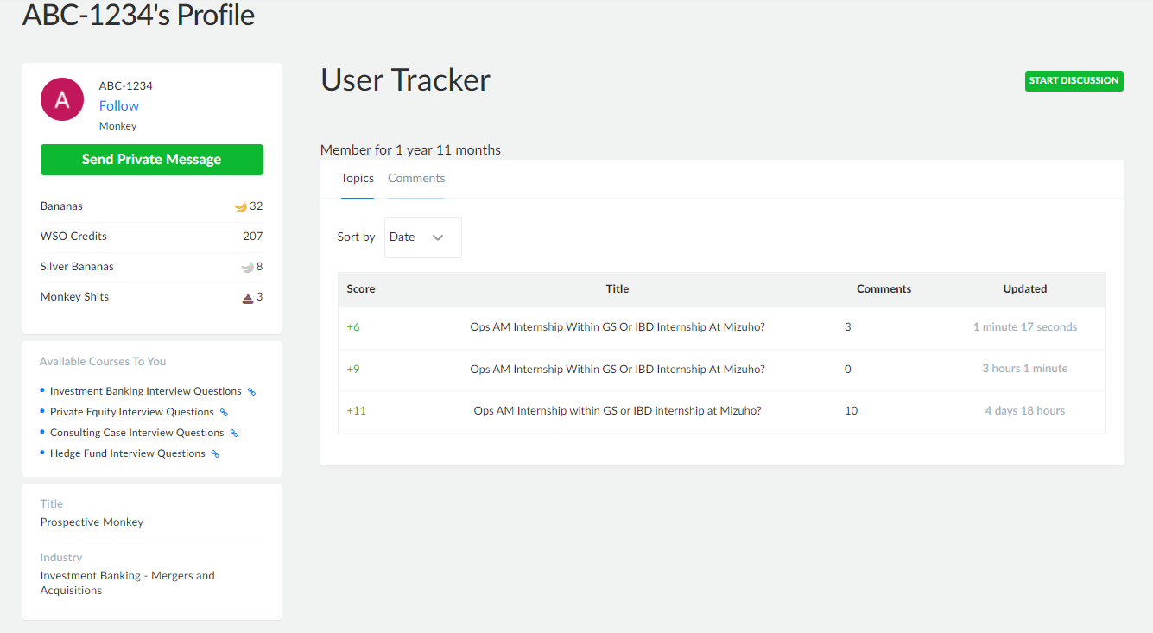Viewport: 1153px width, 633px height.
Task: Open Investment Banking Interview Questions course
Action: pyautogui.click(x=146, y=391)
